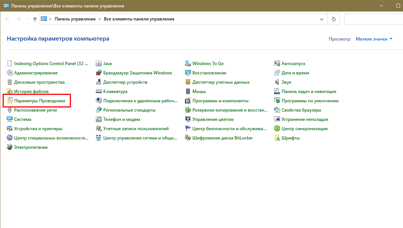
Task: Open the Программы и компоненты link
Action: [220, 101]
